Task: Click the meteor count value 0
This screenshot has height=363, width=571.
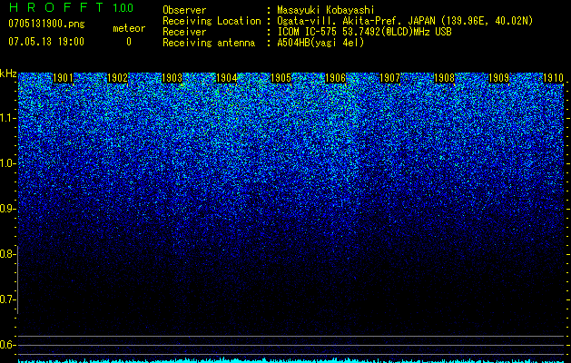Action: click(x=129, y=42)
